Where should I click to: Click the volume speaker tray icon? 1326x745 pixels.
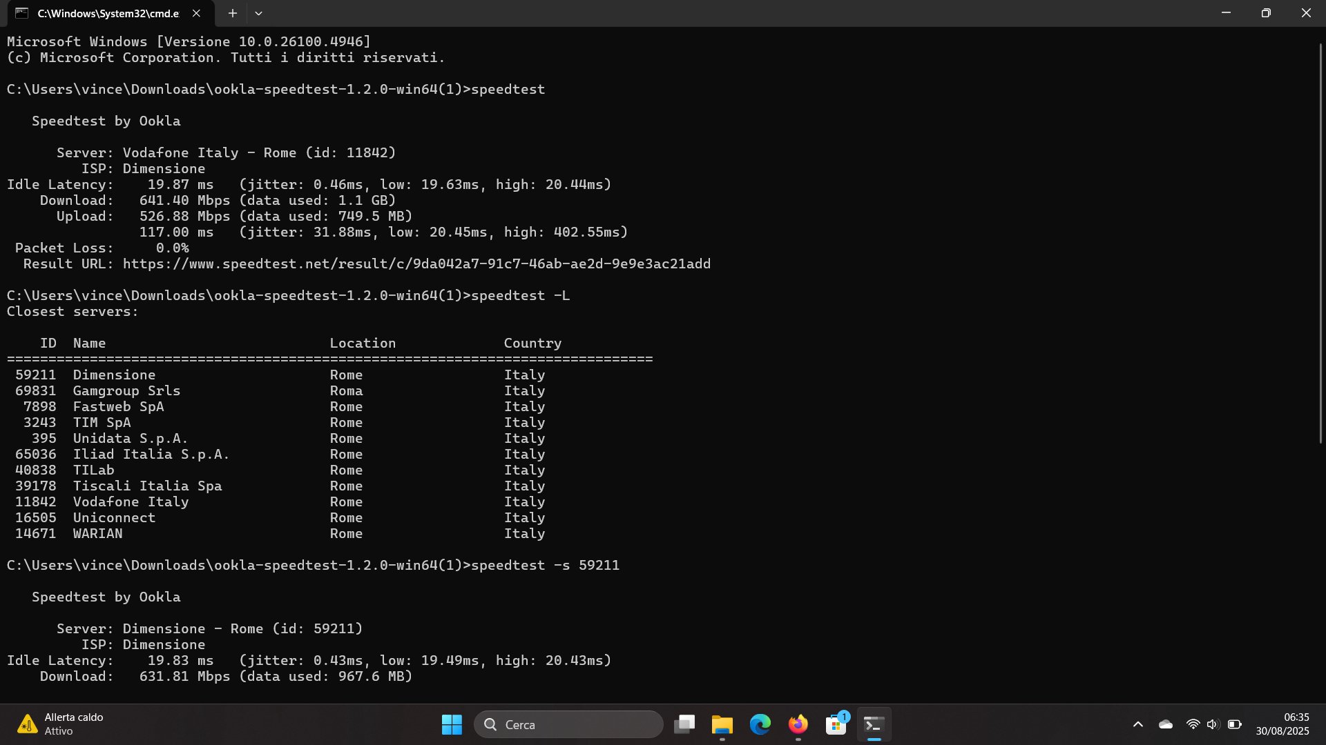tap(1213, 724)
